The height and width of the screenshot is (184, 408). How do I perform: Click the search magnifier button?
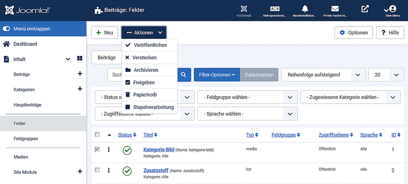[x=184, y=75]
